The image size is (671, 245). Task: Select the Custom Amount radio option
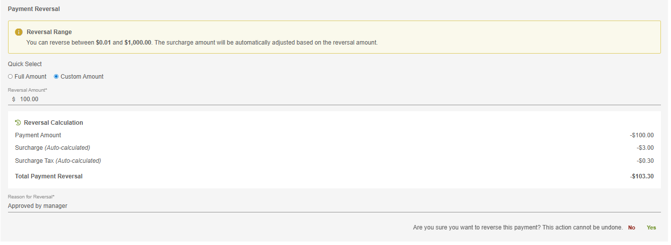(x=56, y=77)
